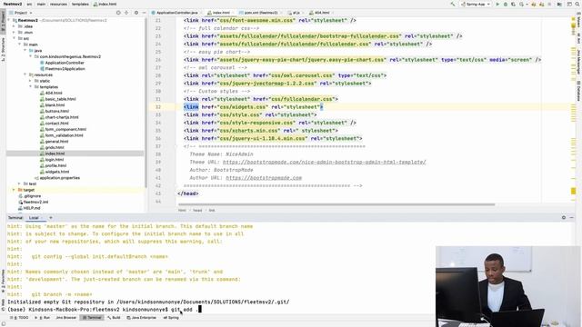Open the Author URL bootstrapmade.com link
Image resolution: width=582 pixels, height=327 pixels.
pos(264,178)
